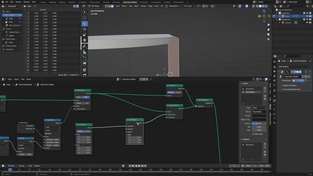Expand Output Attributes panel in modifier
Image resolution: width=313 pixels, height=176 pixels.
pos(290,86)
